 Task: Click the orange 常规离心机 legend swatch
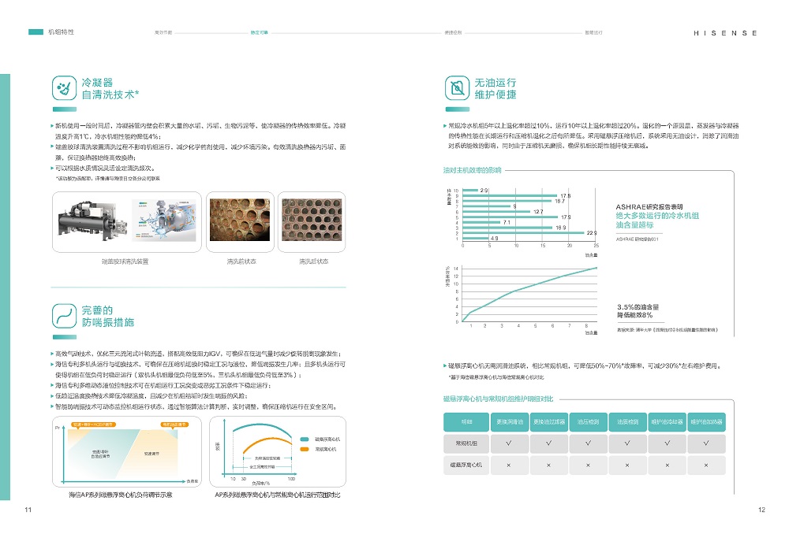(x=305, y=449)
